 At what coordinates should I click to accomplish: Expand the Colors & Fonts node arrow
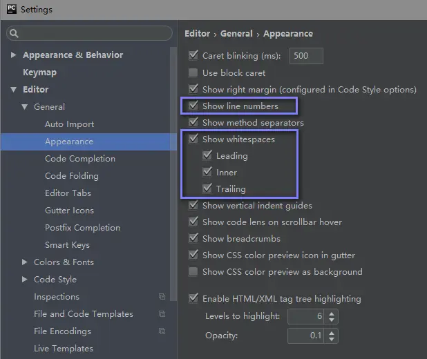pos(24,262)
